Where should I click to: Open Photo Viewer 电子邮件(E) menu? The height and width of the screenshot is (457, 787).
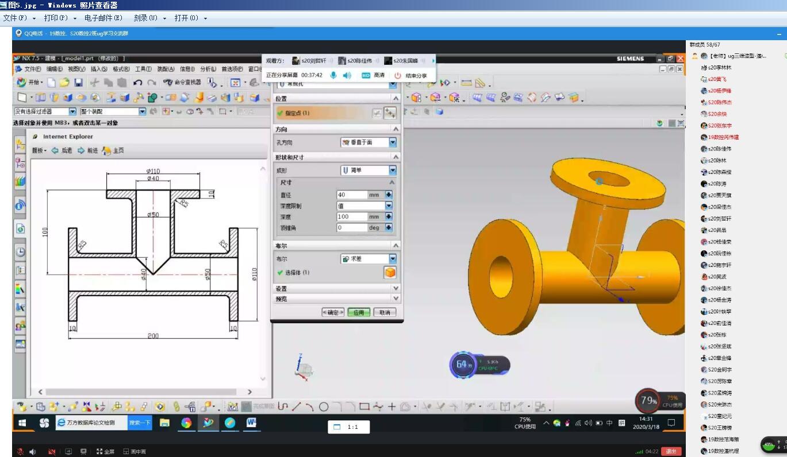[x=103, y=18]
